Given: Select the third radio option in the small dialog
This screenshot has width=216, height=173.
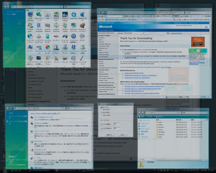Looking at the screenshot, I should pyautogui.click(x=102, y=115).
